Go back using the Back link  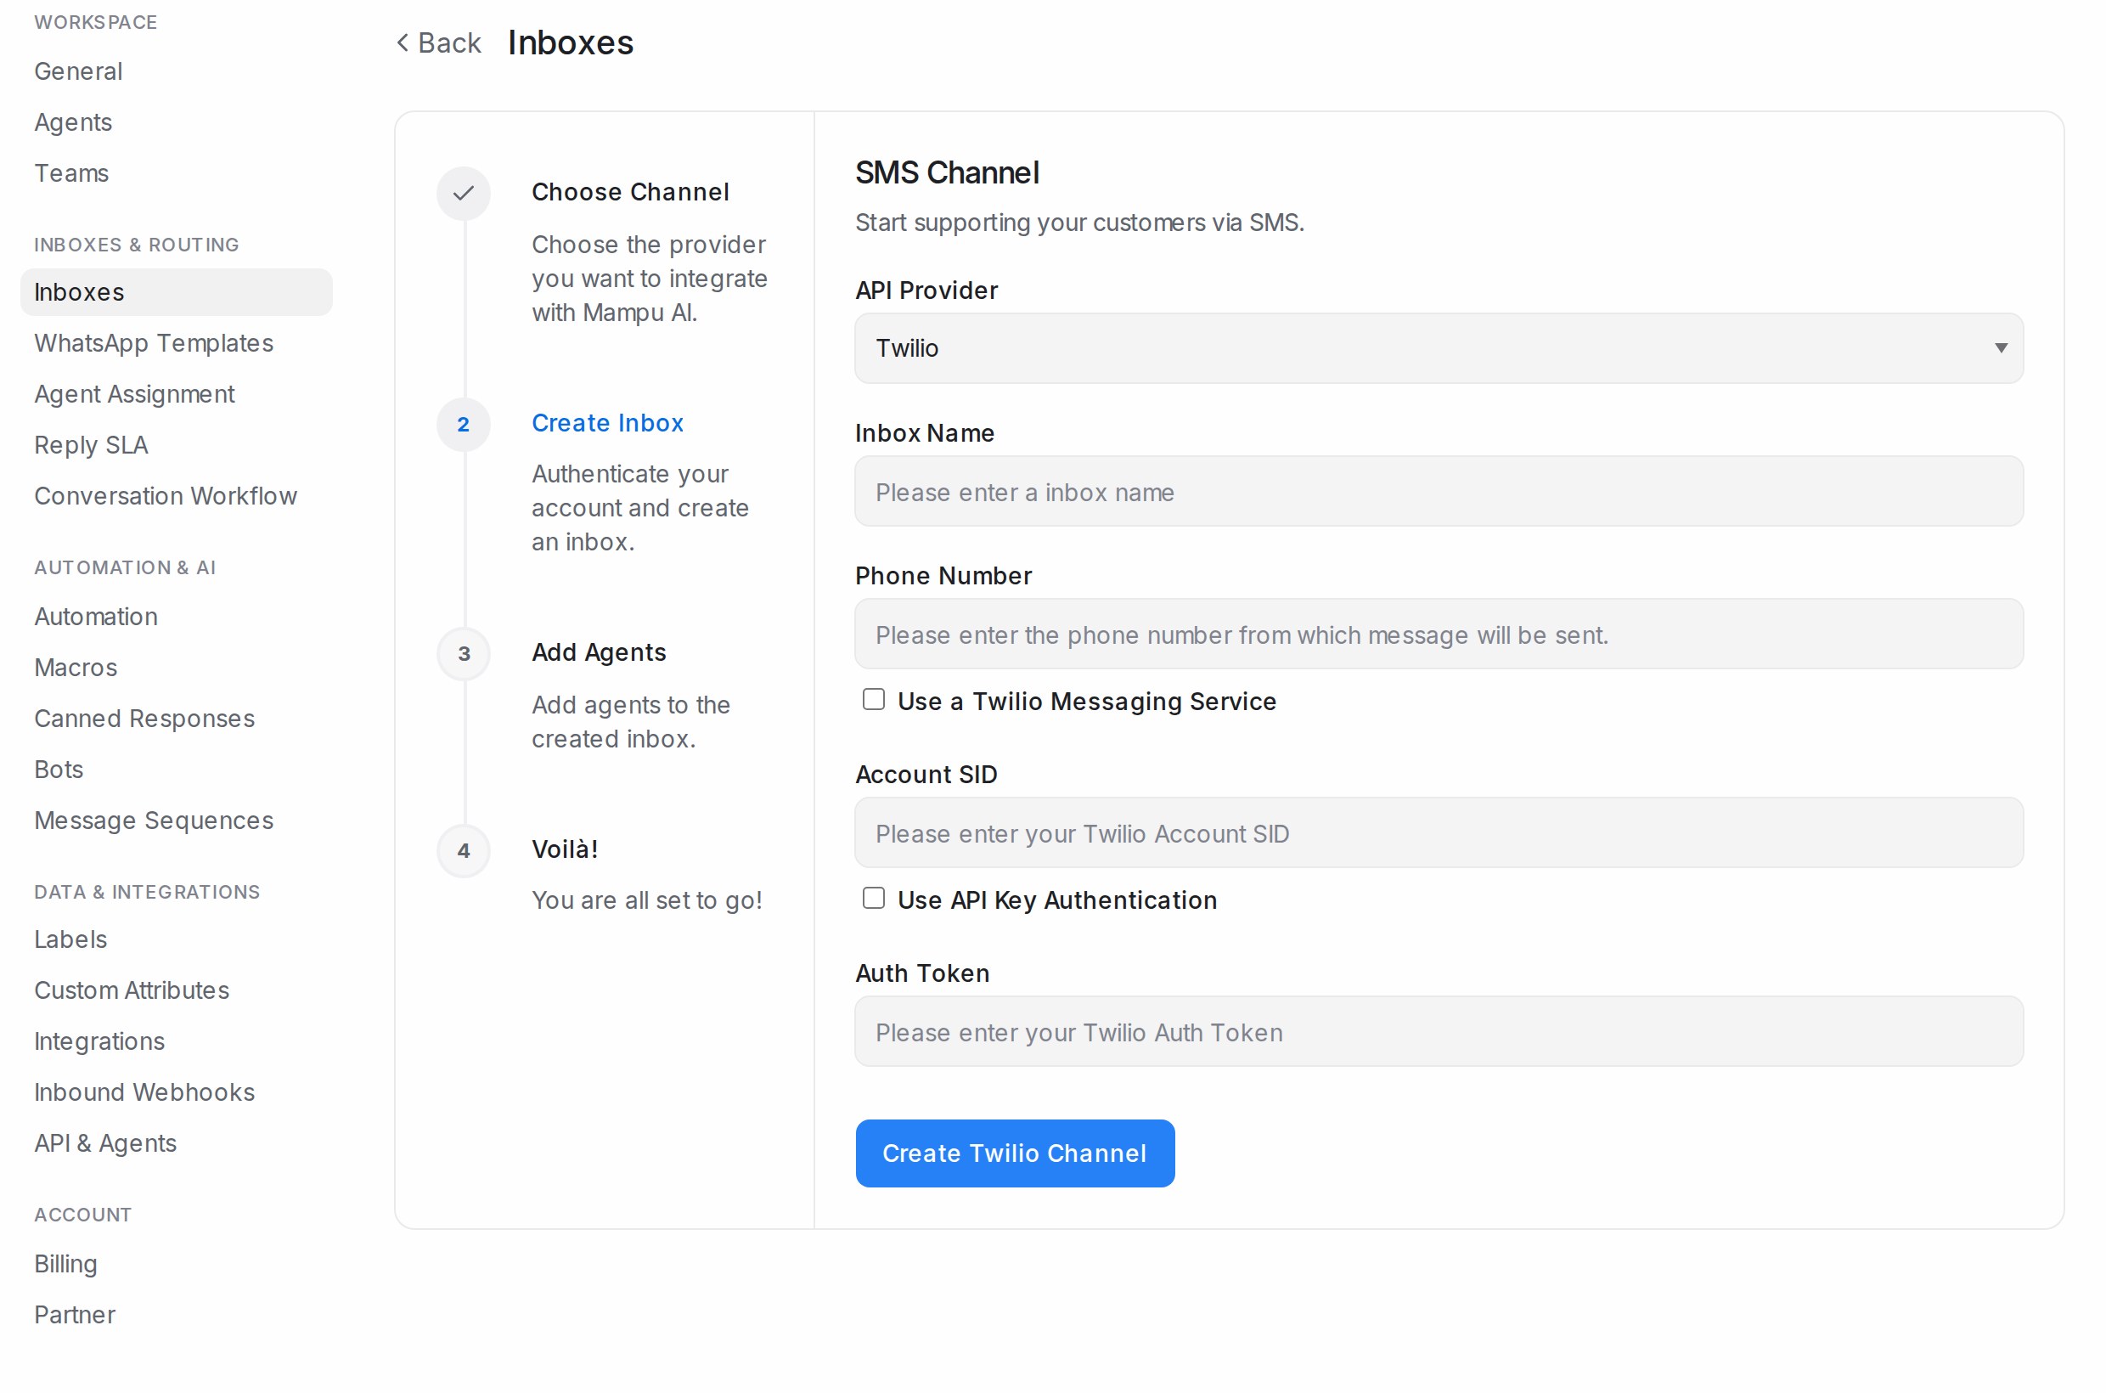point(439,42)
